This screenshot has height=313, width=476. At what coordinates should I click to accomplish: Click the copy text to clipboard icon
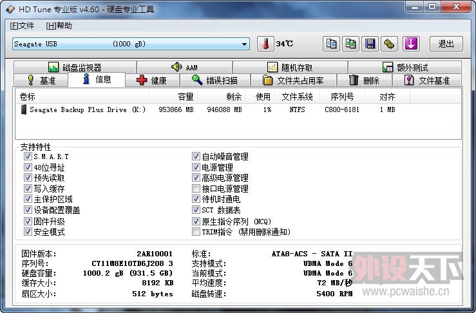click(x=331, y=44)
